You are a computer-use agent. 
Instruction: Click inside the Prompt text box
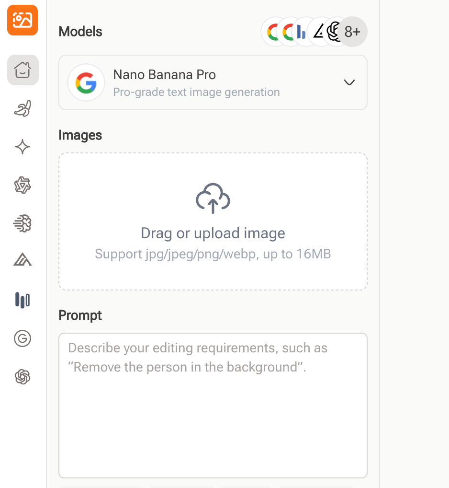[x=213, y=405]
